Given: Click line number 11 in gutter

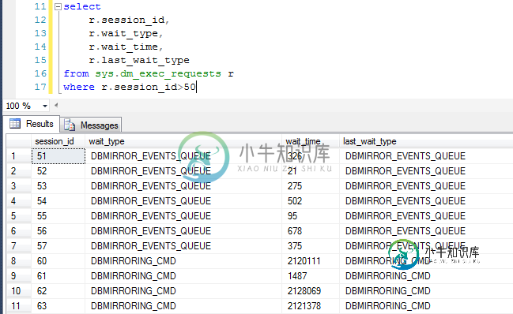Looking at the screenshot, I should 40,6.
